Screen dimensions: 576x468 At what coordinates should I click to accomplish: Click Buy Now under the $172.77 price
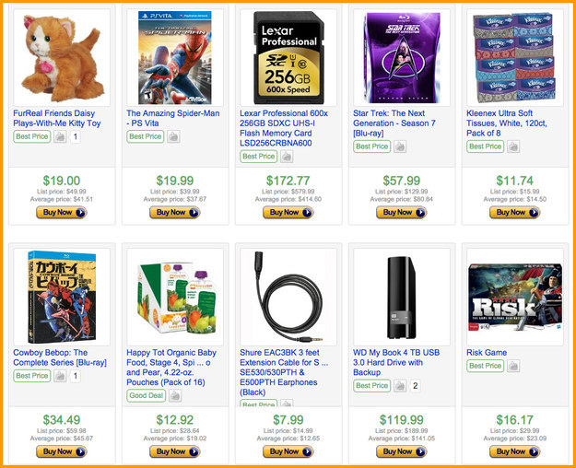(x=285, y=212)
